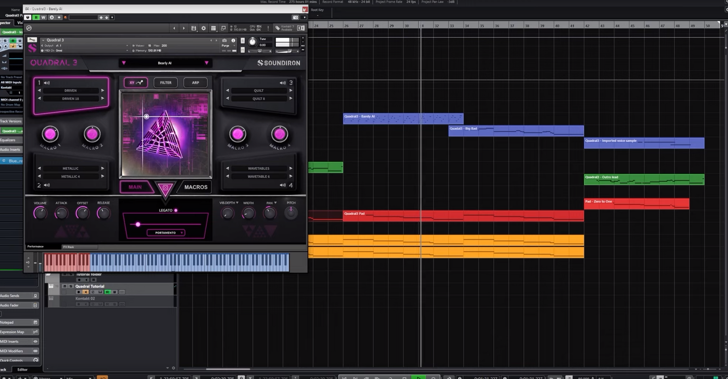
Task: Toggle record enable on Quadral Tutorial track
Action: coord(78,292)
